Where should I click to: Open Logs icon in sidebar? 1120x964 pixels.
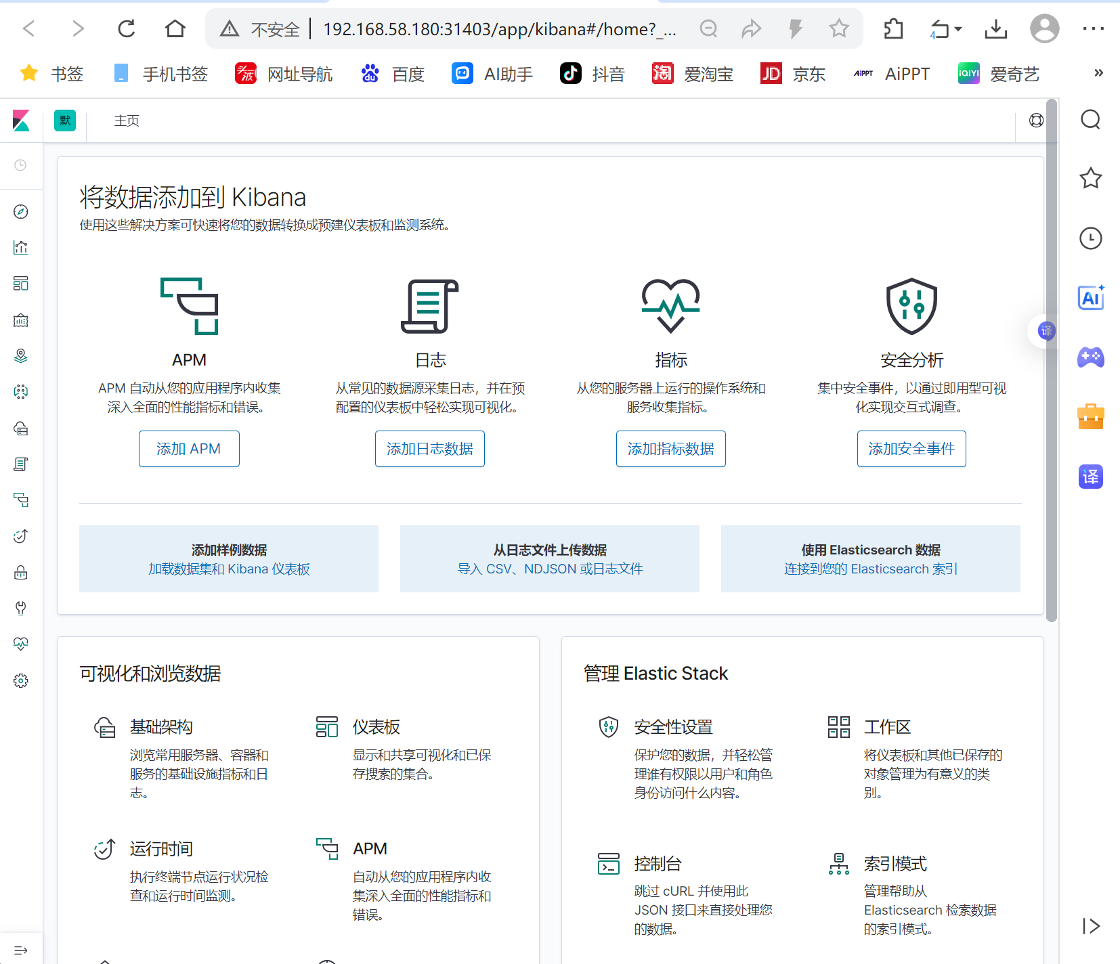[21, 464]
